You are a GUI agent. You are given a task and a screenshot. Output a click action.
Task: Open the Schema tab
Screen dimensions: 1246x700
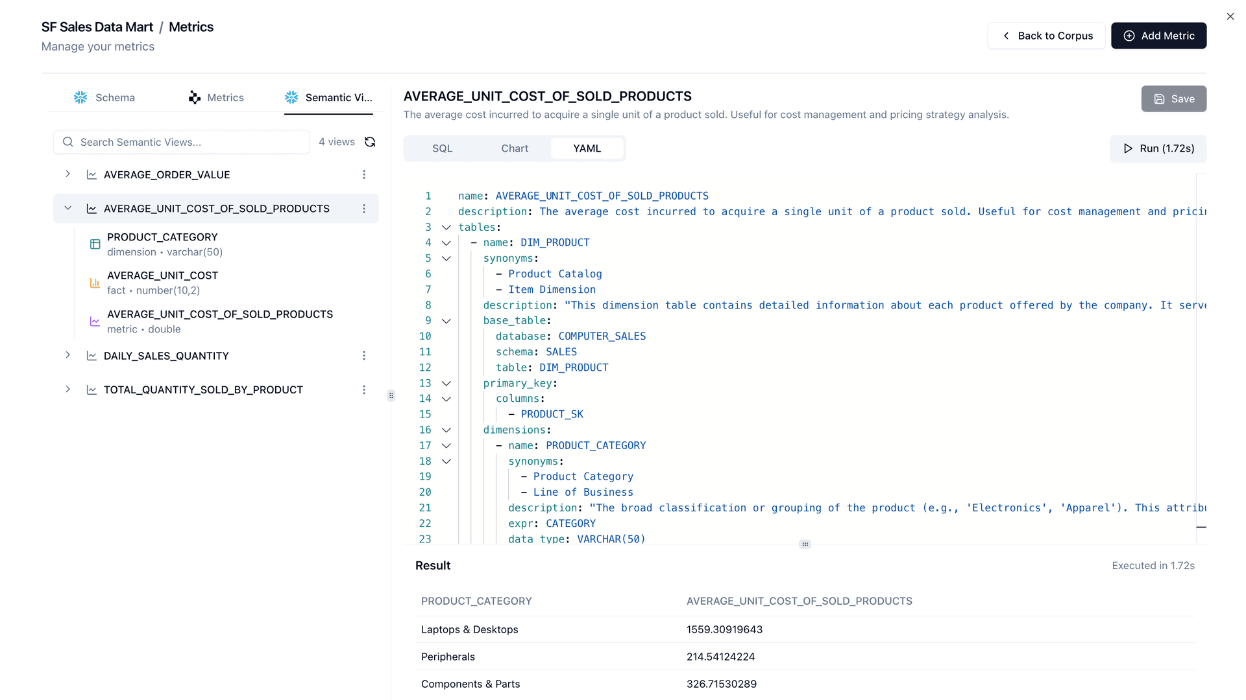click(x=104, y=98)
